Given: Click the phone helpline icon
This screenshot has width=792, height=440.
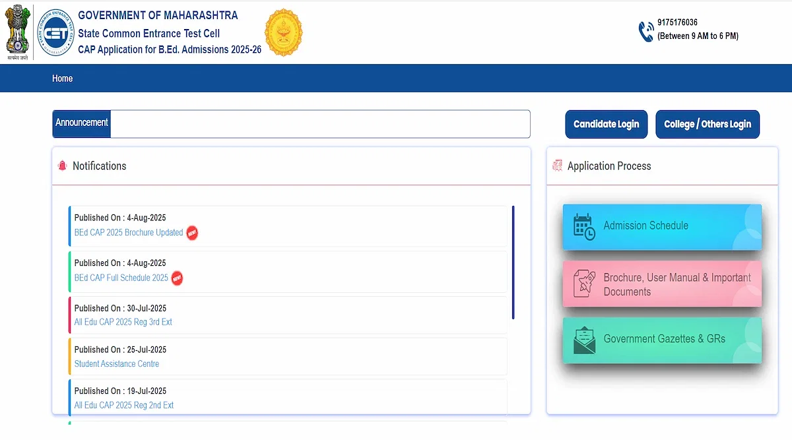Looking at the screenshot, I should click(645, 31).
